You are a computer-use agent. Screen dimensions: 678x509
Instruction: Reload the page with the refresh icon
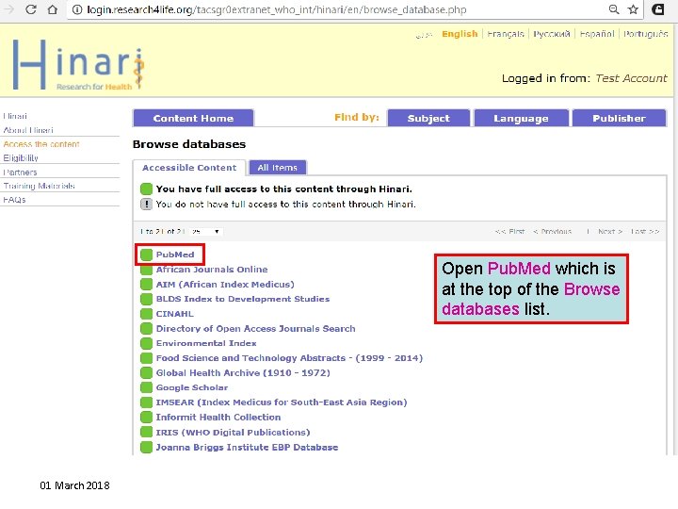[31, 9]
